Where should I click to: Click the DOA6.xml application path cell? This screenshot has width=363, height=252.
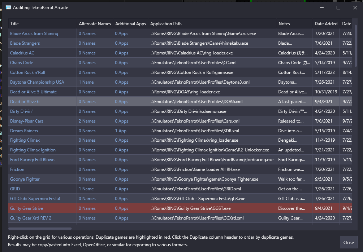pos(212,101)
